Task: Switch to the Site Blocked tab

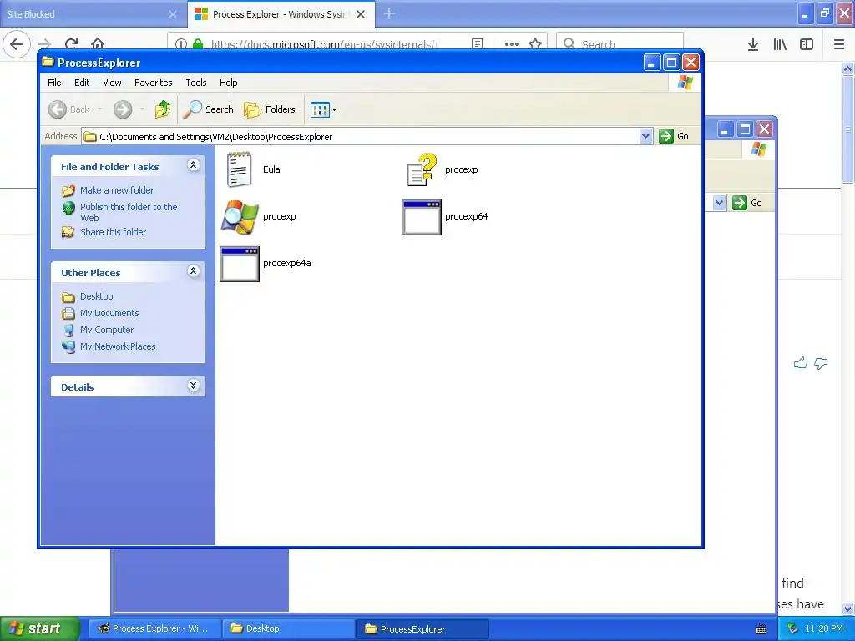Action: pyautogui.click(x=94, y=14)
